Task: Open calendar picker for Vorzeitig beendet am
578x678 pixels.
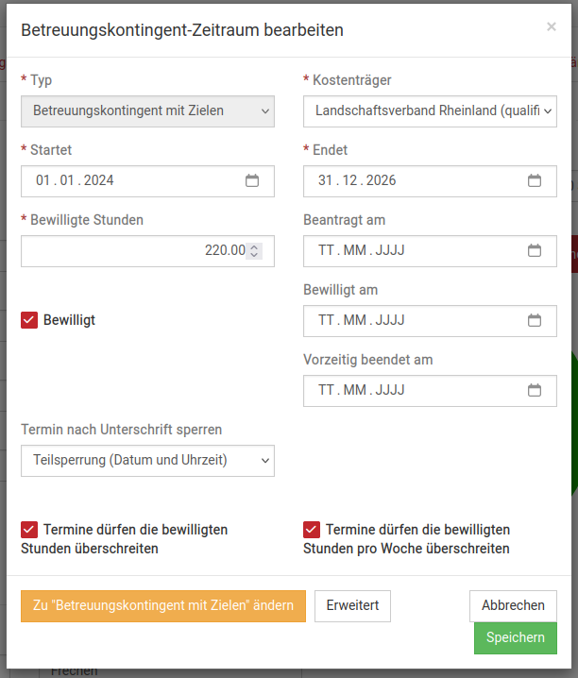Action: pos(535,390)
